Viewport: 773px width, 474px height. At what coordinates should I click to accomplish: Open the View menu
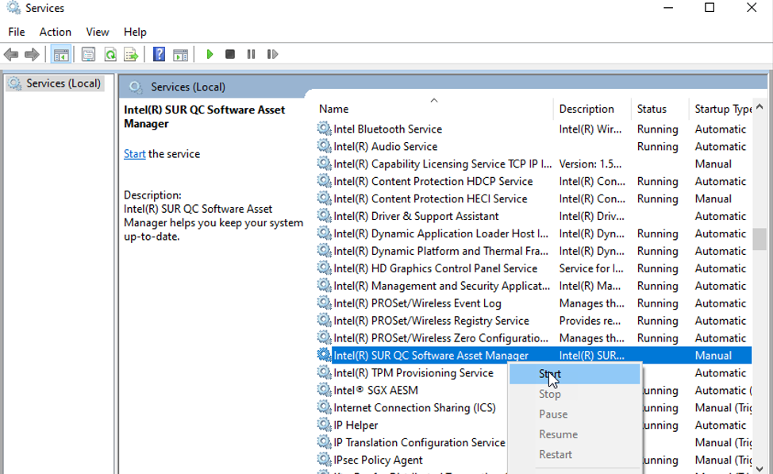click(97, 32)
